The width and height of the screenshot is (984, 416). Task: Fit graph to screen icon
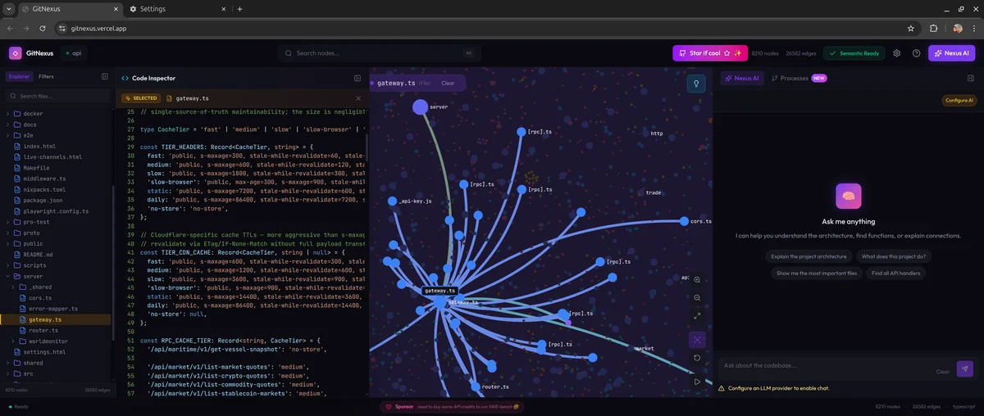pyautogui.click(x=697, y=316)
